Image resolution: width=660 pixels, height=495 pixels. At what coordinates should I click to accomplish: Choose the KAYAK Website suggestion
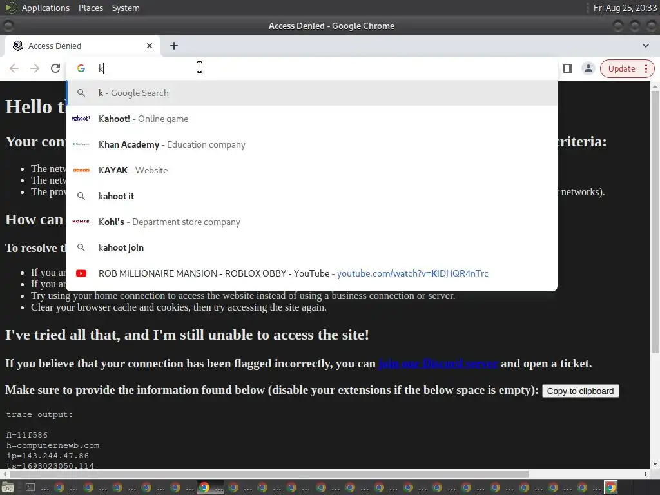pos(311,170)
